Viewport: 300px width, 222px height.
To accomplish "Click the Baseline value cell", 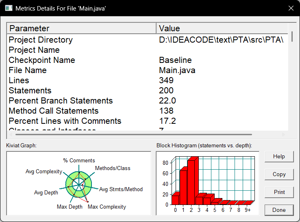I will tap(175, 60).
